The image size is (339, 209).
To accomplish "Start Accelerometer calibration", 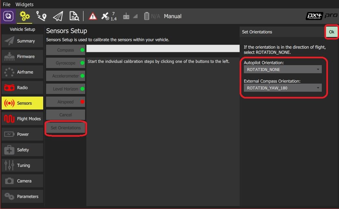I will tap(66, 76).
